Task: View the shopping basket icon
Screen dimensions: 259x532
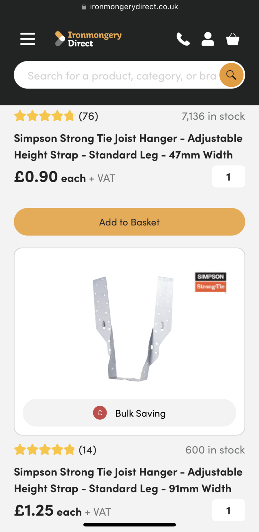Action: tap(233, 39)
